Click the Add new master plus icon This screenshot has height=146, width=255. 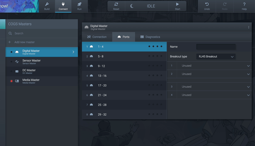10,42
